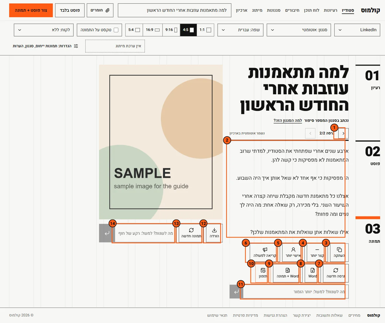Open the סגנון: אוטומטי dropdown

(x=299, y=30)
